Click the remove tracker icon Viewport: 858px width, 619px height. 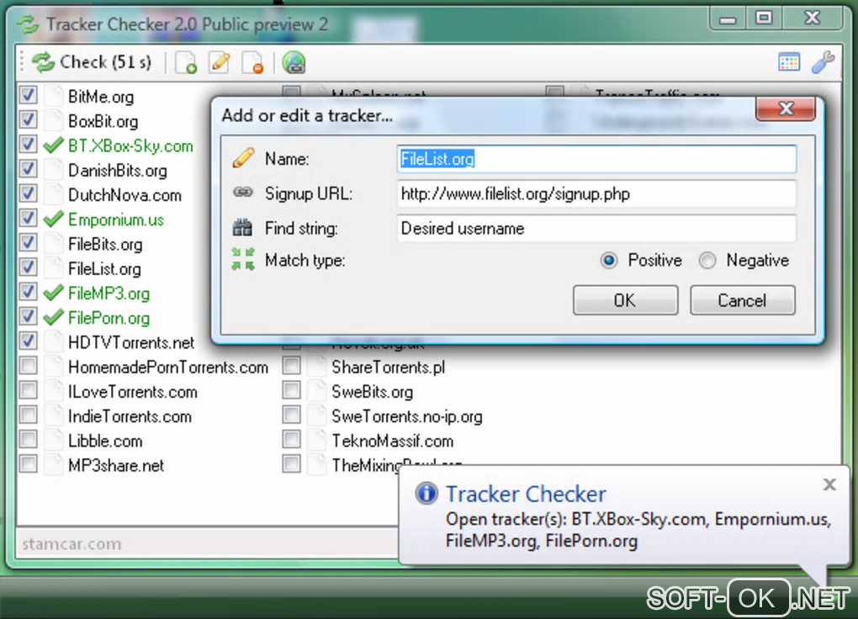tap(253, 62)
